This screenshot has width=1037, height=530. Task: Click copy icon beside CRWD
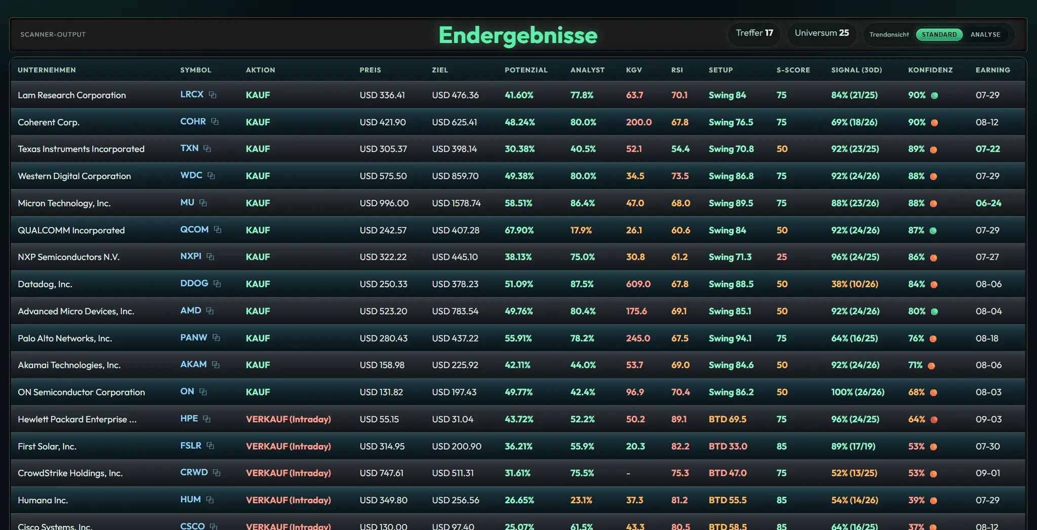(217, 473)
